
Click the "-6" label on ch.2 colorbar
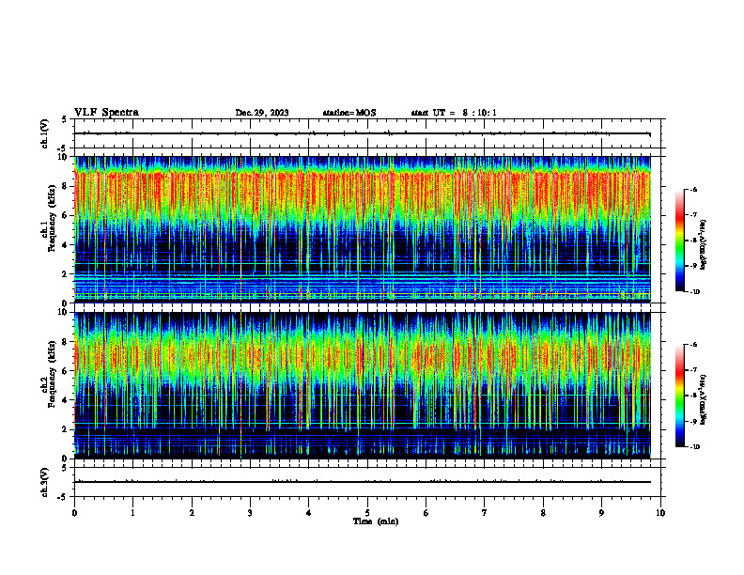point(693,345)
